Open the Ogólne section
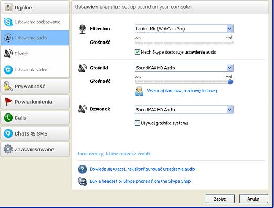The width and height of the screenshot is (274, 208). (x=35, y=7)
